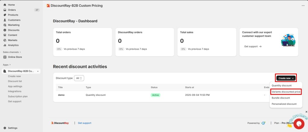
Task: Click the Markets globe icon
Action: tap(5, 40)
